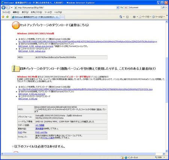
Task: Open the ライセンス条件 license terms link
Action: [x=48, y=138]
